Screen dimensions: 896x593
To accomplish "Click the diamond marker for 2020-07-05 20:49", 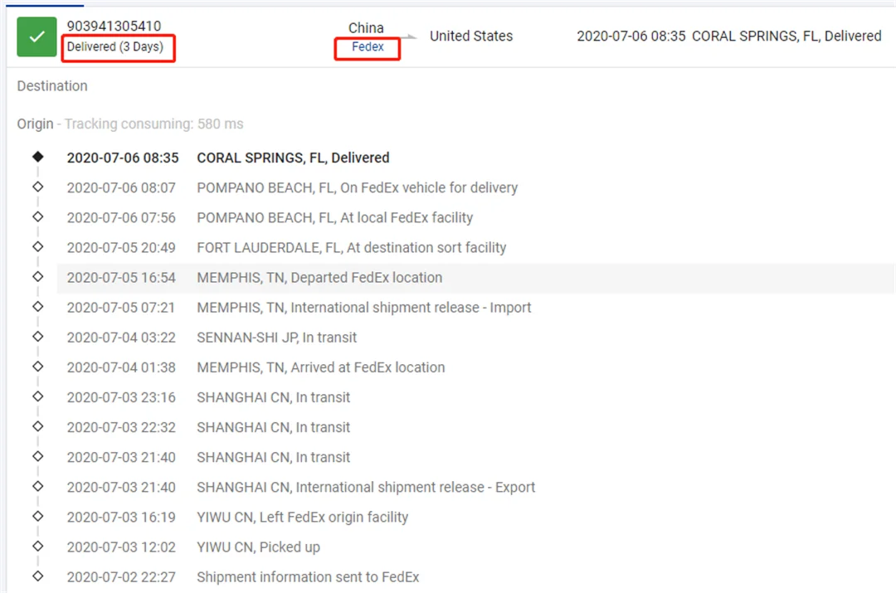I will pyautogui.click(x=37, y=246).
